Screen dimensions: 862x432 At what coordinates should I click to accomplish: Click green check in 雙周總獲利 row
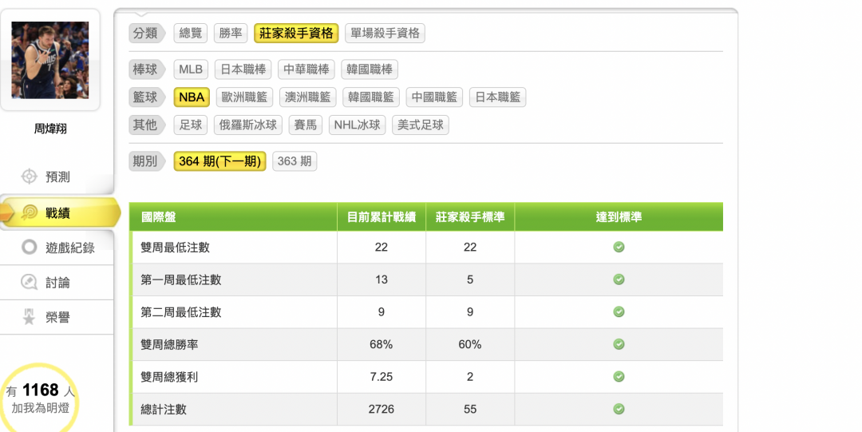tap(619, 377)
